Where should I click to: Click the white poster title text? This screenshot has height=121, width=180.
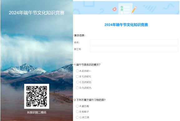pos(36,13)
